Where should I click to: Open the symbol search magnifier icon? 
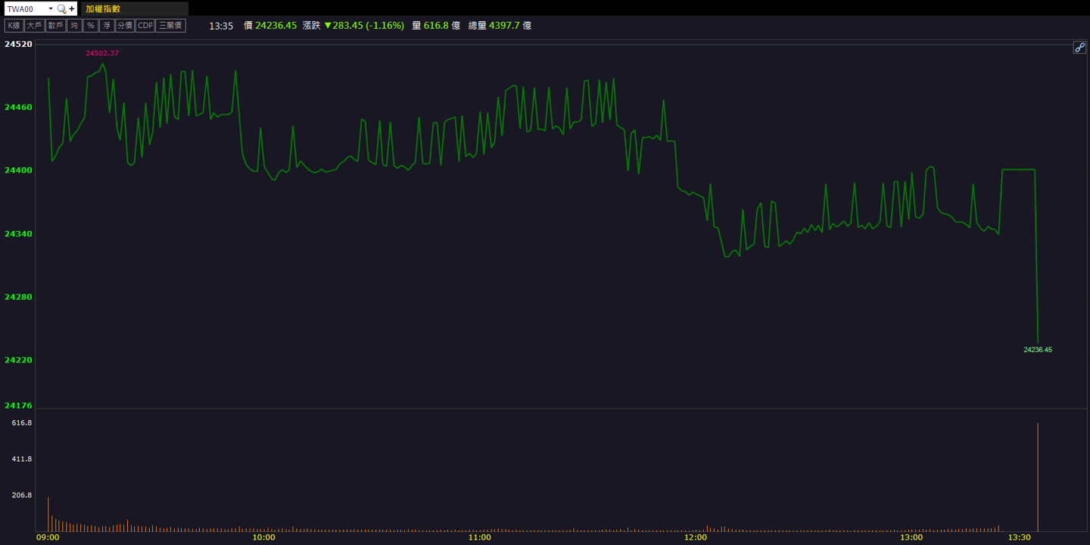pyautogui.click(x=61, y=9)
